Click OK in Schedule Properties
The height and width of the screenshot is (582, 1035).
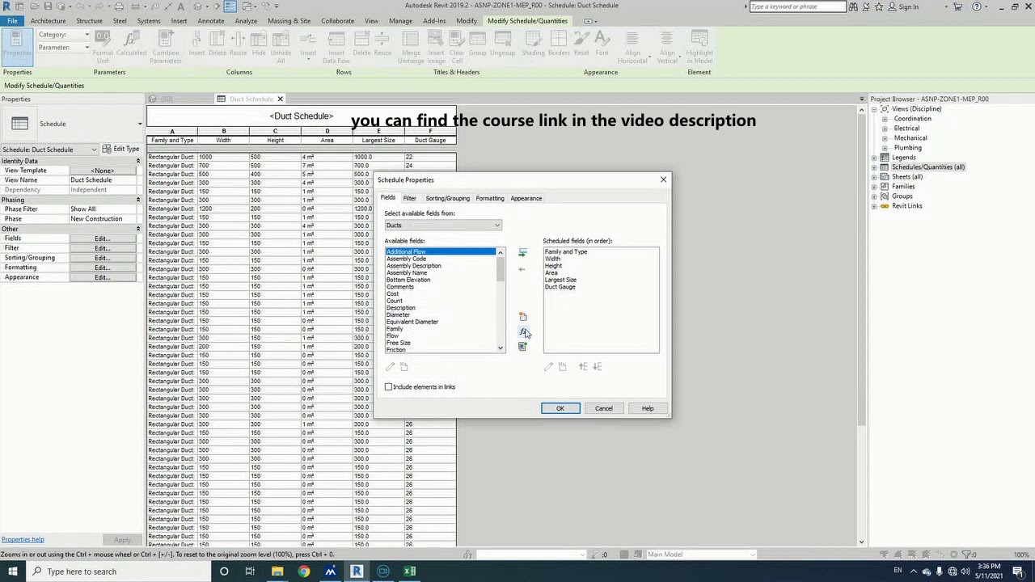tap(560, 408)
